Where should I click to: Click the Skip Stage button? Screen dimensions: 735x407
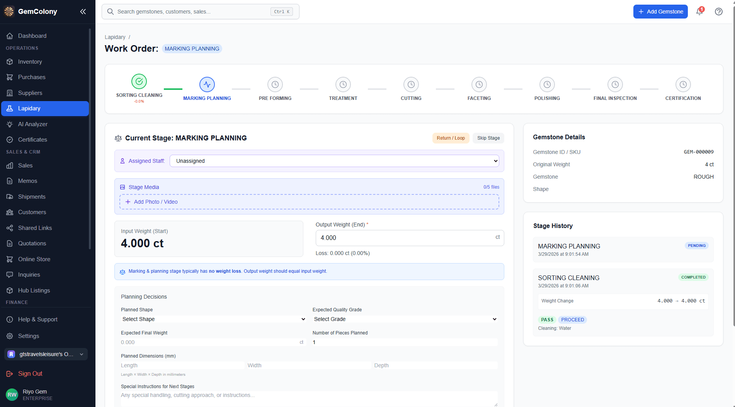pos(488,138)
